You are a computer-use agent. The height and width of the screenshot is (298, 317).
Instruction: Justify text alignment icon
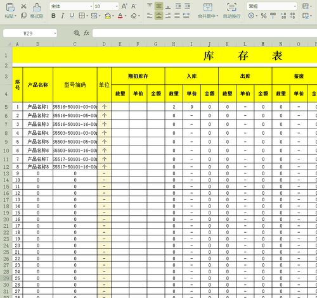point(177,16)
